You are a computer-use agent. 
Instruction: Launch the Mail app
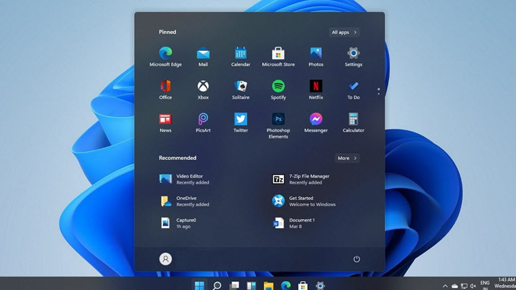point(203,57)
